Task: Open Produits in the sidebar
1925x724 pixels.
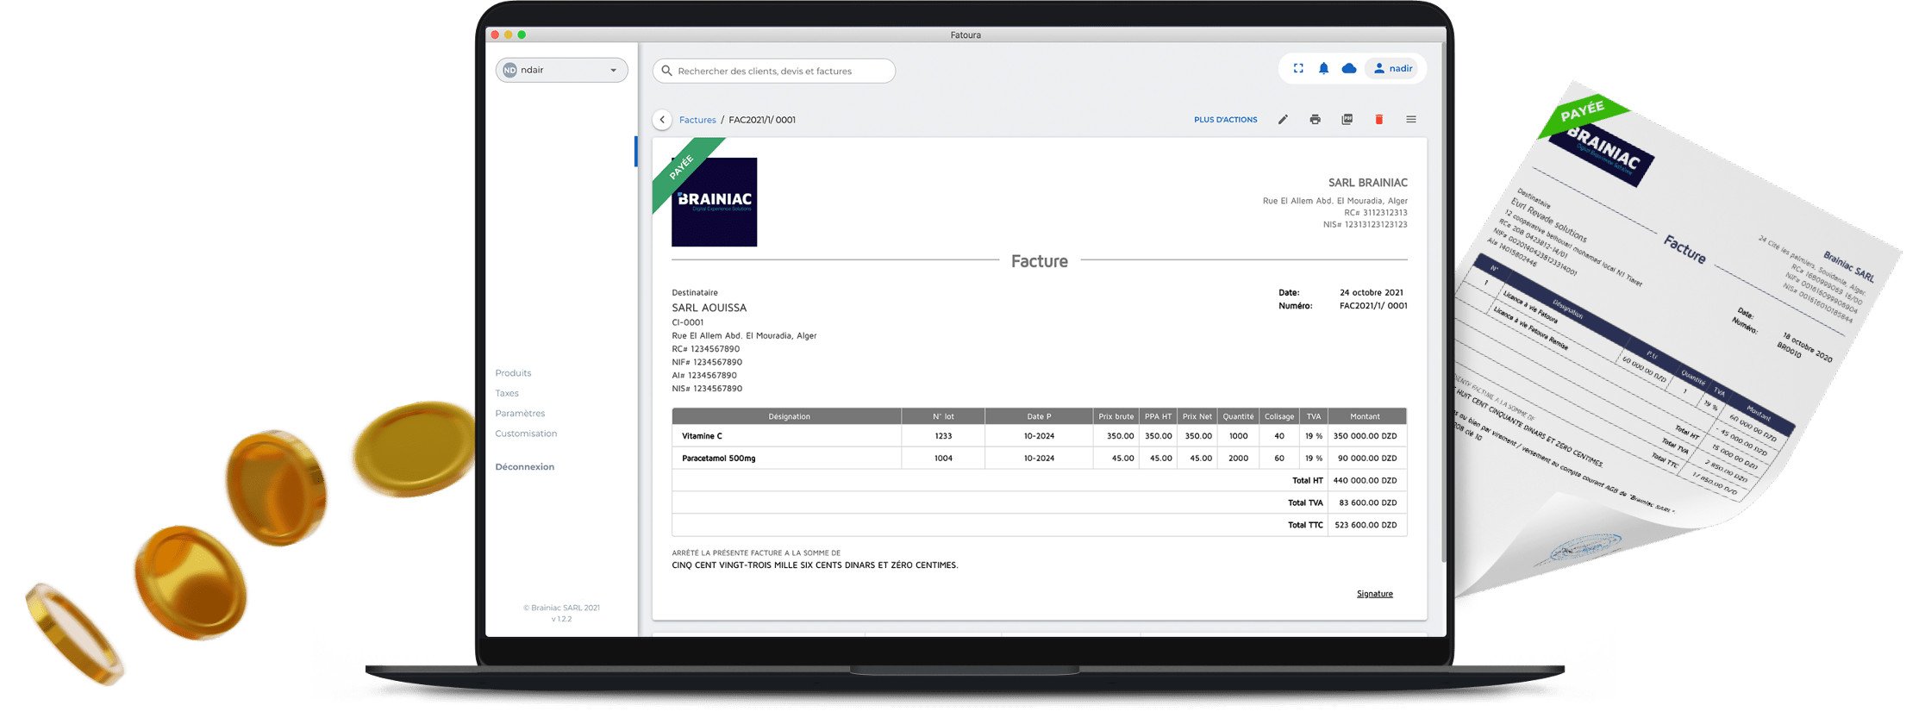Action: click(x=513, y=373)
